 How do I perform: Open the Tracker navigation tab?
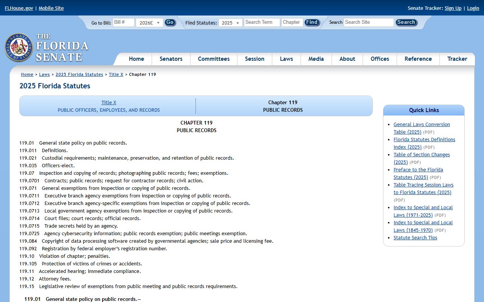pyautogui.click(x=457, y=59)
